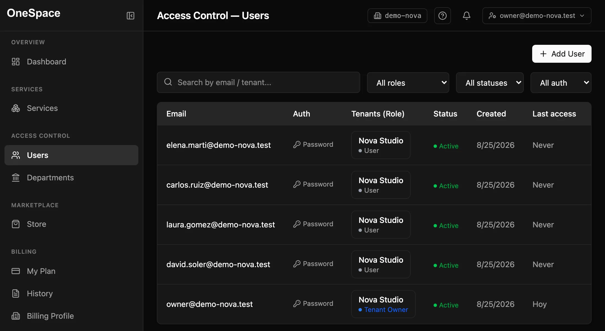Open Billing Profile page

(x=71, y=316)
